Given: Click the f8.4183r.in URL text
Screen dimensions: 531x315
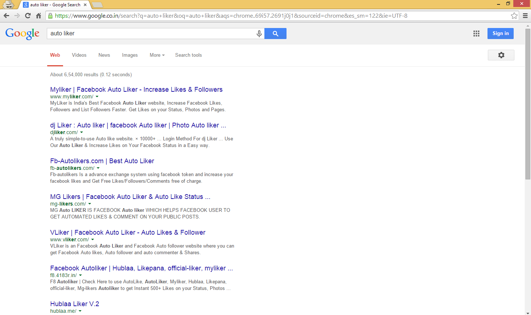Looking at the screenshot, I should coord(63,276).
